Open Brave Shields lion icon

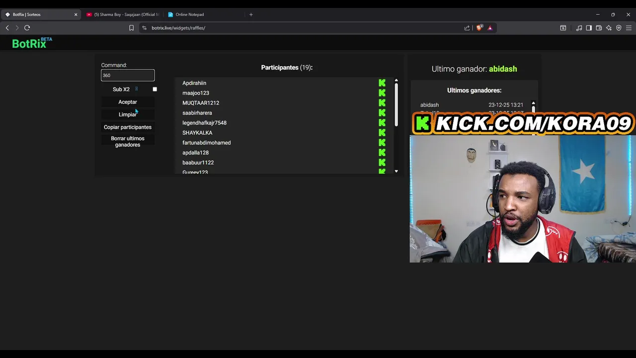(x=479, y=28)
